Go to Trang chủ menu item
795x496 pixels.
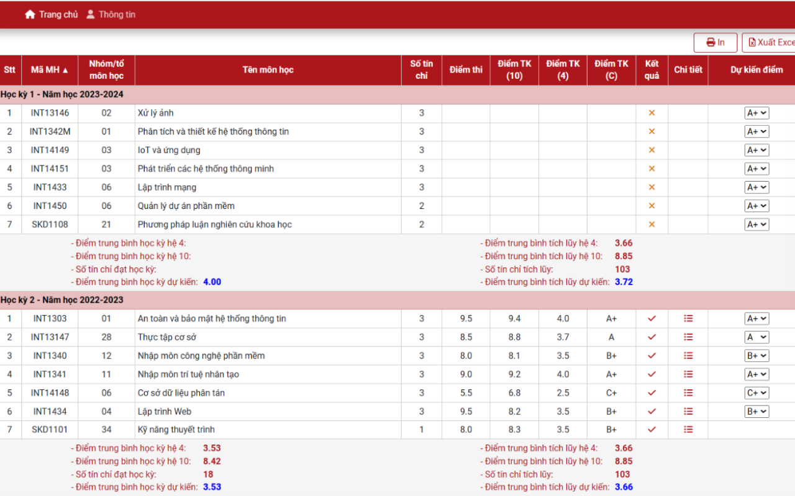coord(58,14)
